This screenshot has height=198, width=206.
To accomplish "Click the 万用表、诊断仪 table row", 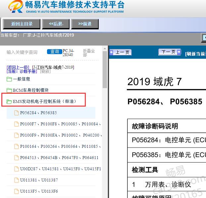I will tap(167, 184).
